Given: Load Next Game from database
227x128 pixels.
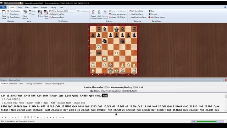Looking at the screenshot, I should 136,14.
